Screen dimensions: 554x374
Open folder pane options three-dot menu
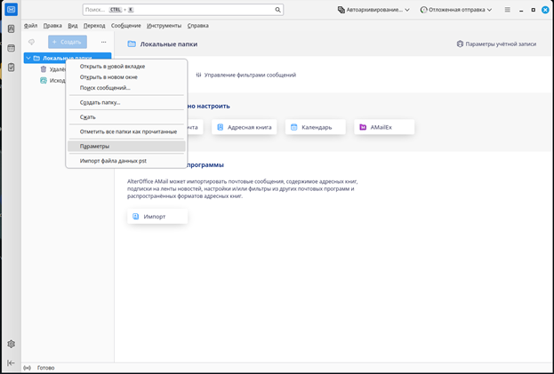click(x=103, y=42)
